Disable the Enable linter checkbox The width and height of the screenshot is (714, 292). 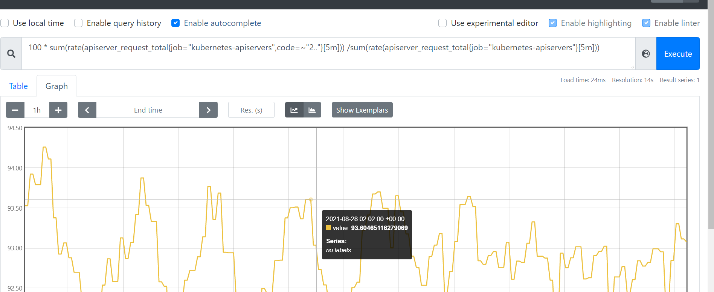click(x=646, y=23)
